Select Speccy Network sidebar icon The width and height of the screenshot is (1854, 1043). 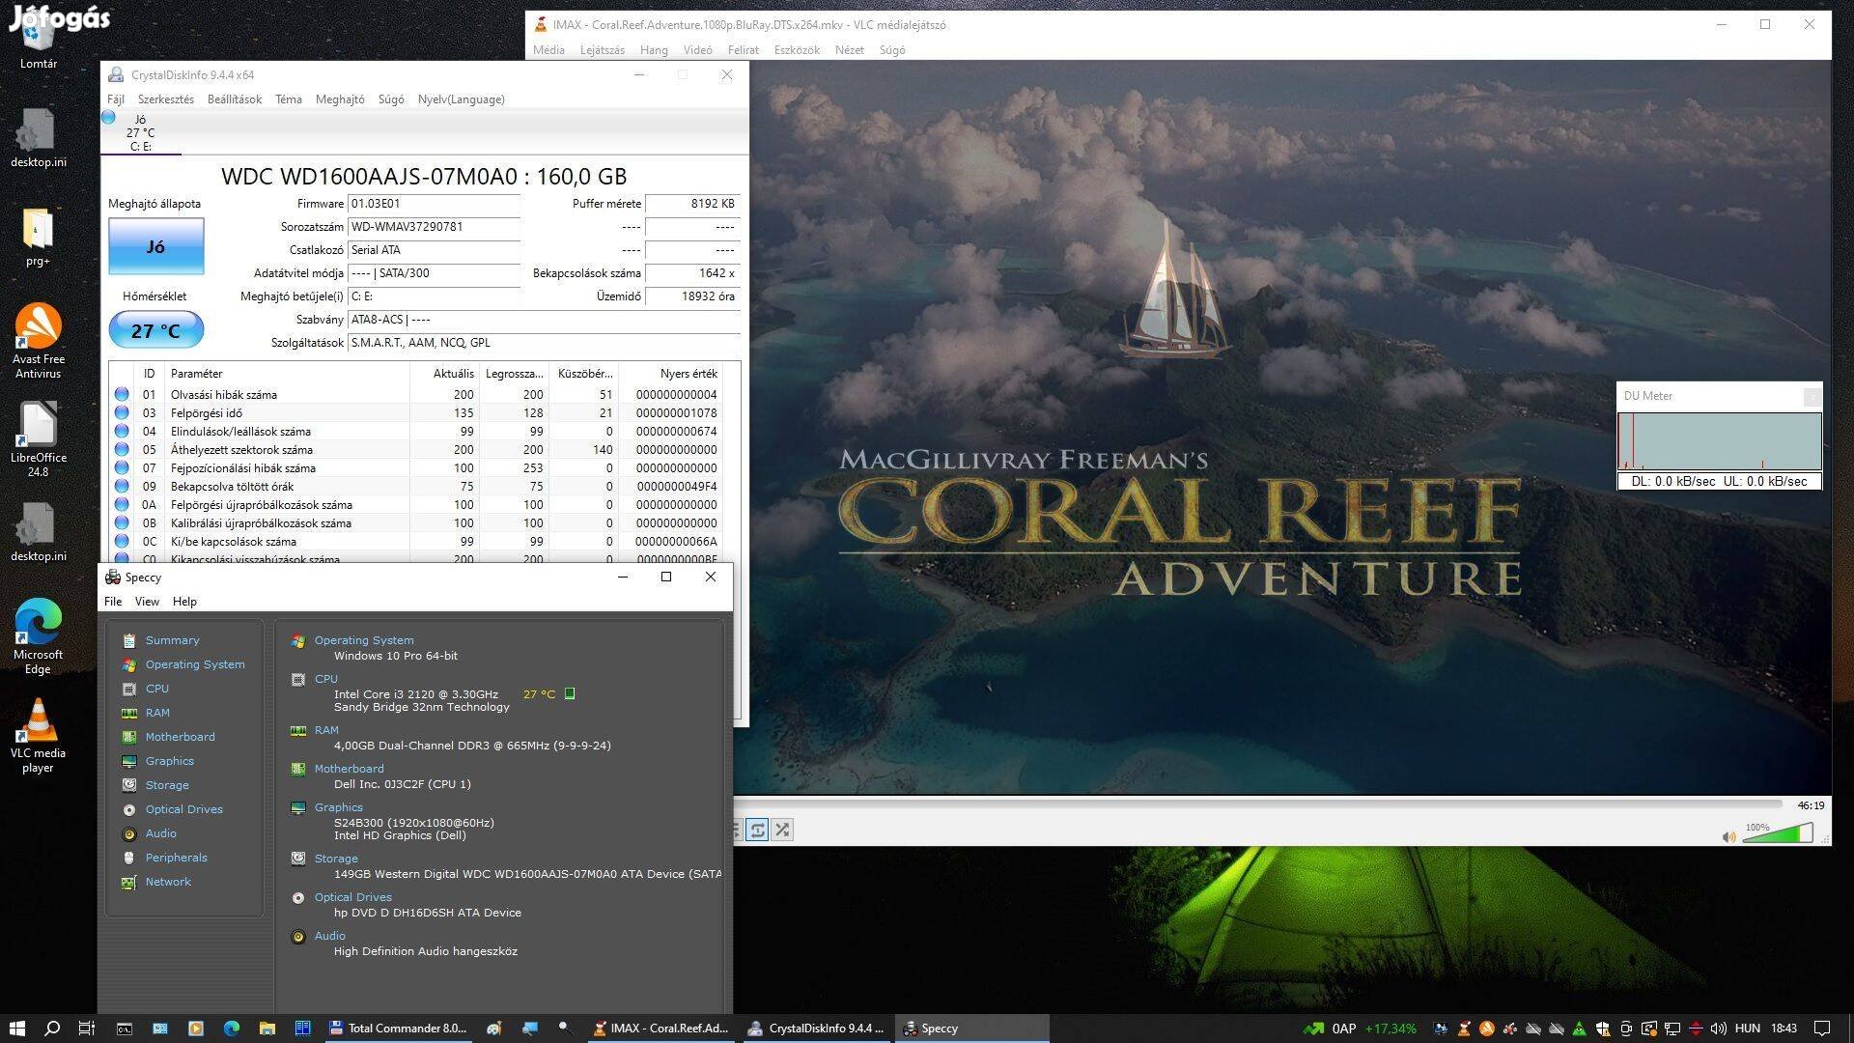click(x=129, y=882)
